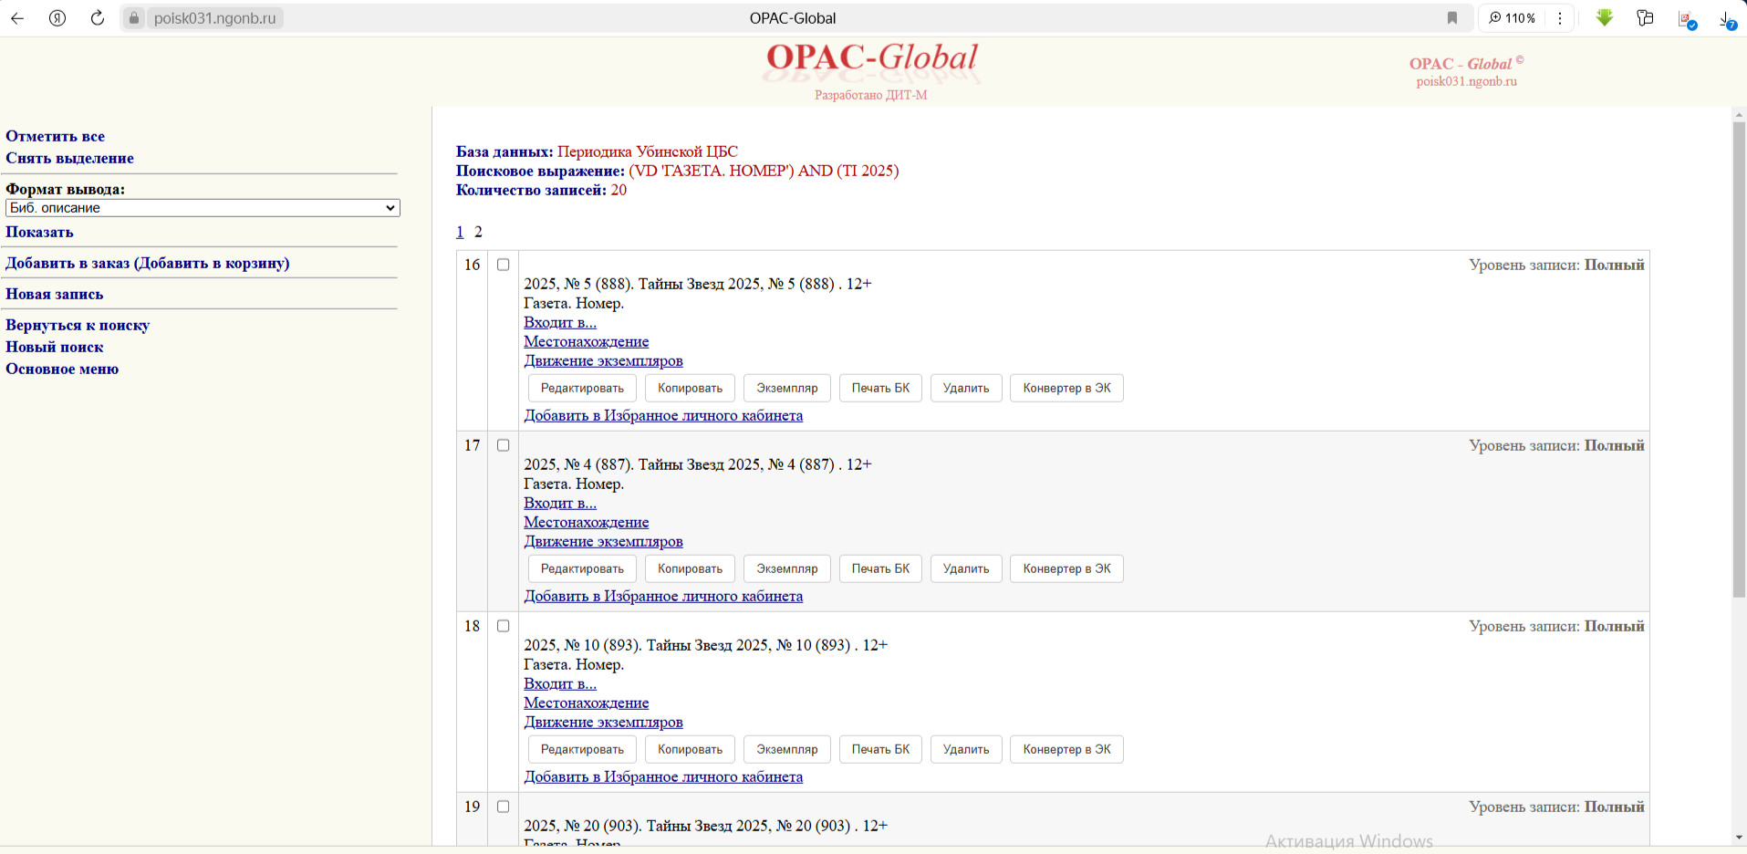Click the padlock site security icon
This screenshot has width=1747, height=854.
click(x=134, y=18)
